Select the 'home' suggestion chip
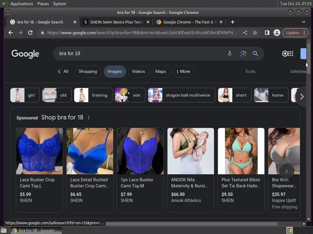The image size is (313, 234). pyautogui.click(x=271, y=95)
